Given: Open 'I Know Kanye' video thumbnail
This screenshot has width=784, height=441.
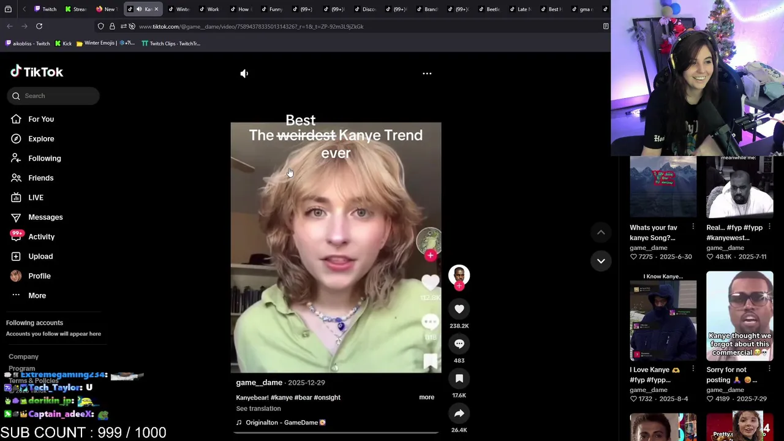Looking at the screenshot, I should 663,315.
